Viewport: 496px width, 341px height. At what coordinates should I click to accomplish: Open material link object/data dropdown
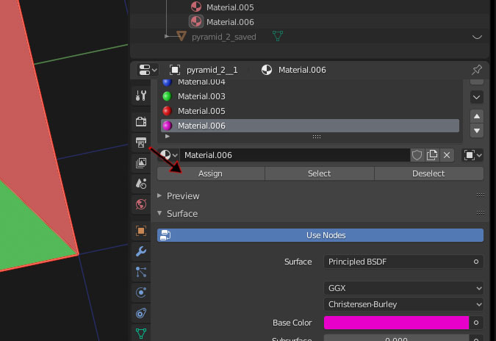tap(472, 155)
